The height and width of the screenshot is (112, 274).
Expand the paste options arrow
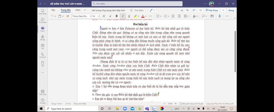pos(63,16)
